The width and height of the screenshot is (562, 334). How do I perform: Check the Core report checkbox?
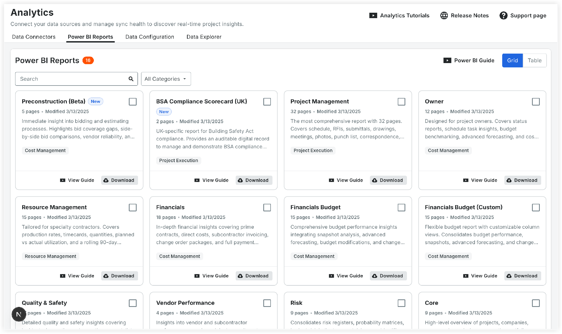pyautogui.click(x=536, y=303)
